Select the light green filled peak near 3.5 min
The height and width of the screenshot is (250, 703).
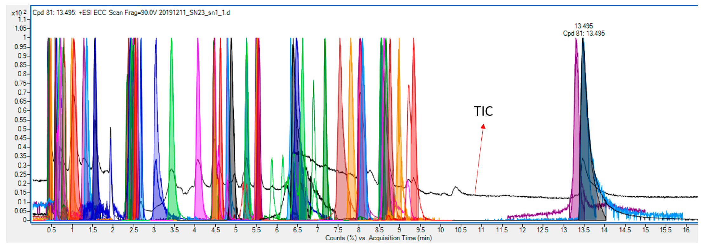172,191
